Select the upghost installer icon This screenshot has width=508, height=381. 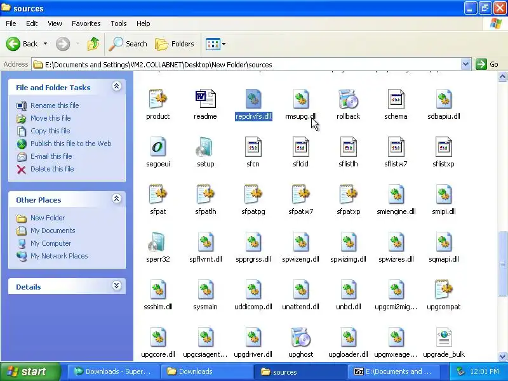pyautogui.click(x=300, y=337)
